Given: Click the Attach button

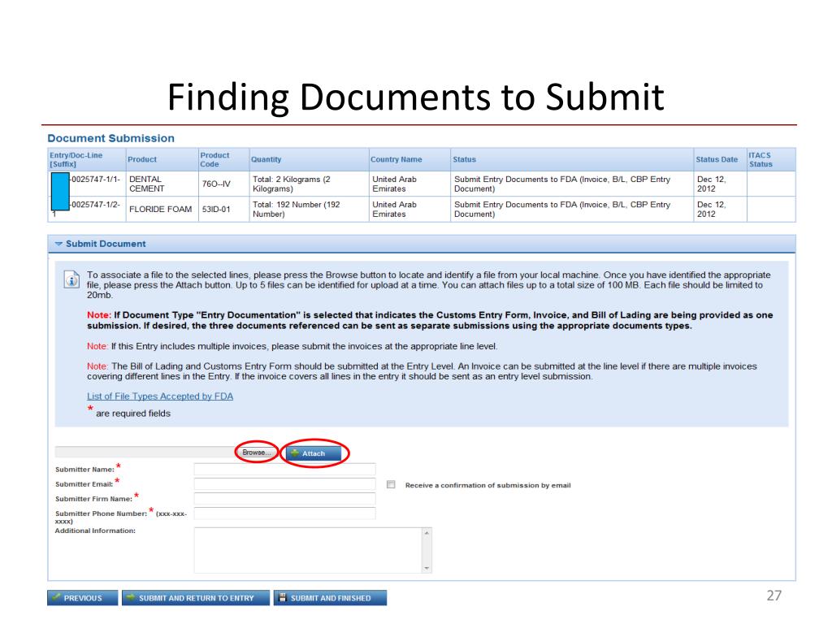Looking at the screenshot, I should [x=314, y=453].
